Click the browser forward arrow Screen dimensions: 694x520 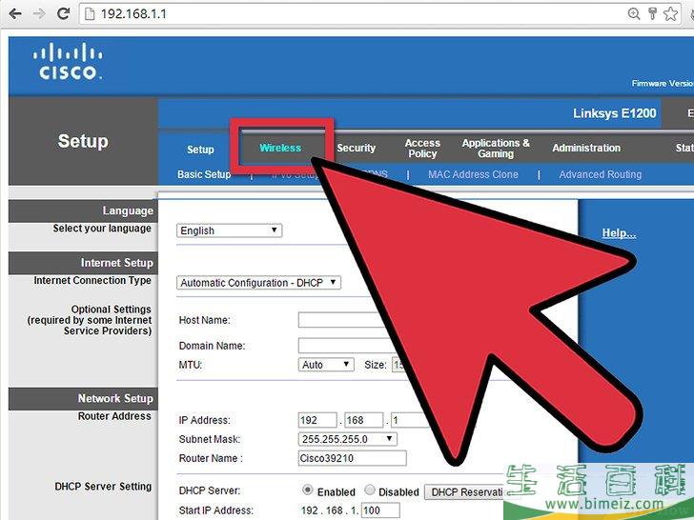(x=39, y=13)
